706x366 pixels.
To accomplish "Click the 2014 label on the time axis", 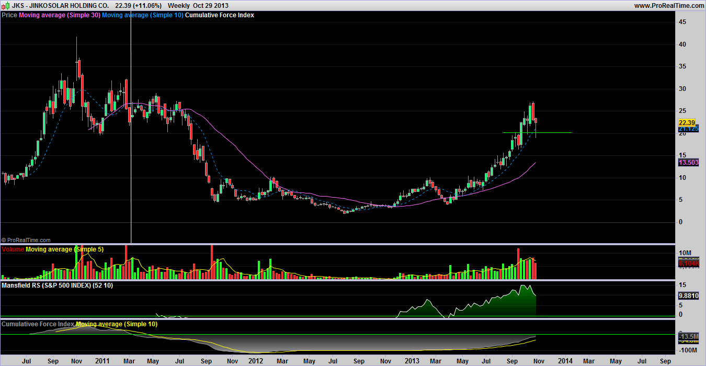I will [x=565, y=361].
